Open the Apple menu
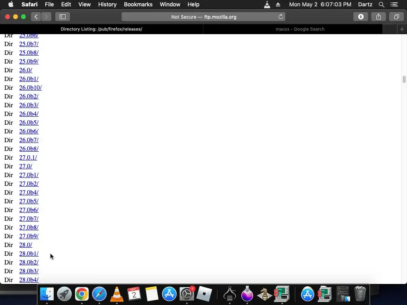This screenshot has width=407, height=305. pos(11,4)
